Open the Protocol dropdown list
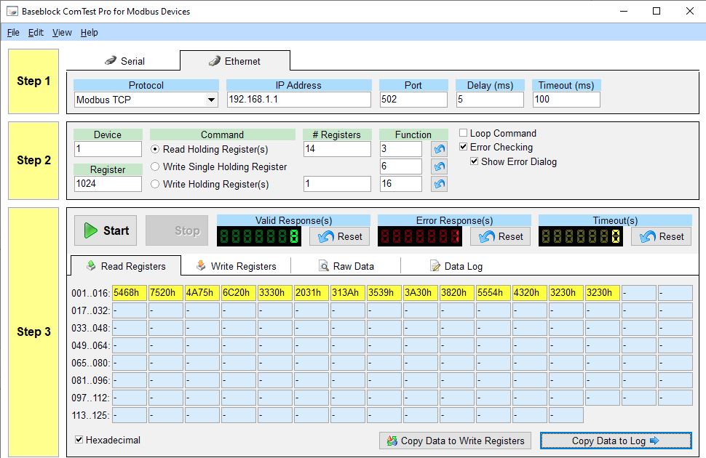706x458 pixels. point(211,100)
